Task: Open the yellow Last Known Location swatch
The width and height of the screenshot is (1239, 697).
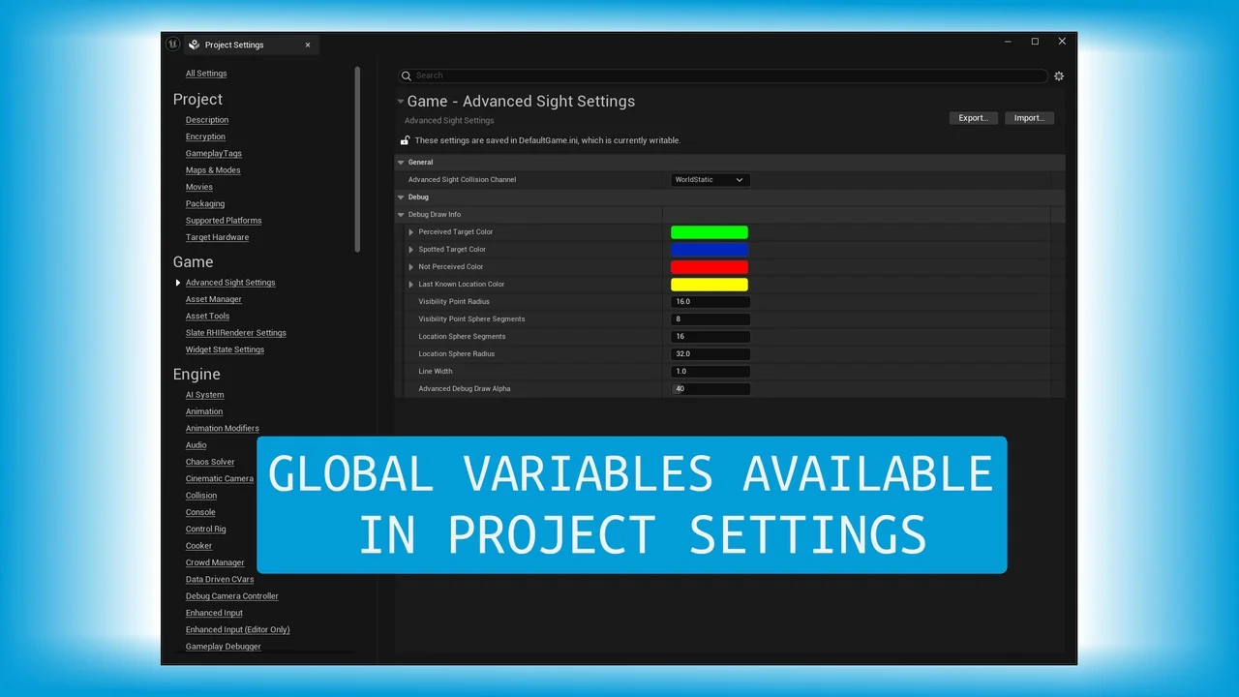Action: pyautogui.click(x=710, y=285)
